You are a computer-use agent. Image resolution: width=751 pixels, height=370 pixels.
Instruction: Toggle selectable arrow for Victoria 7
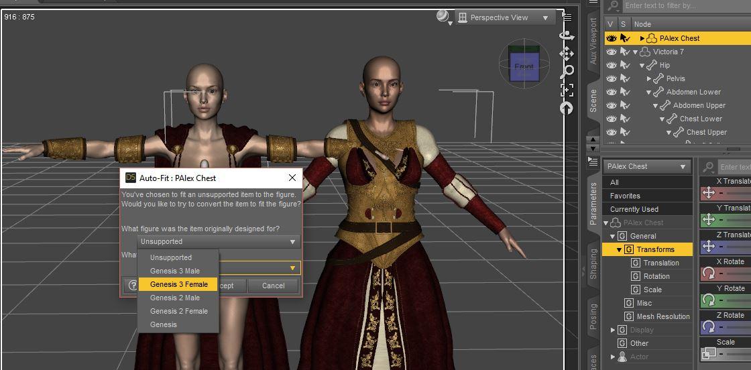pyautogui.click(x=624, y=52)
